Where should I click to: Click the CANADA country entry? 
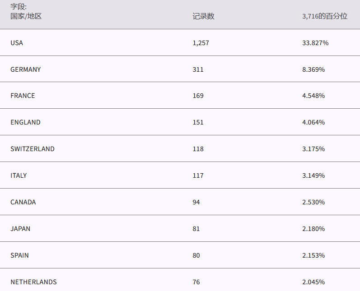click(23, 202)
